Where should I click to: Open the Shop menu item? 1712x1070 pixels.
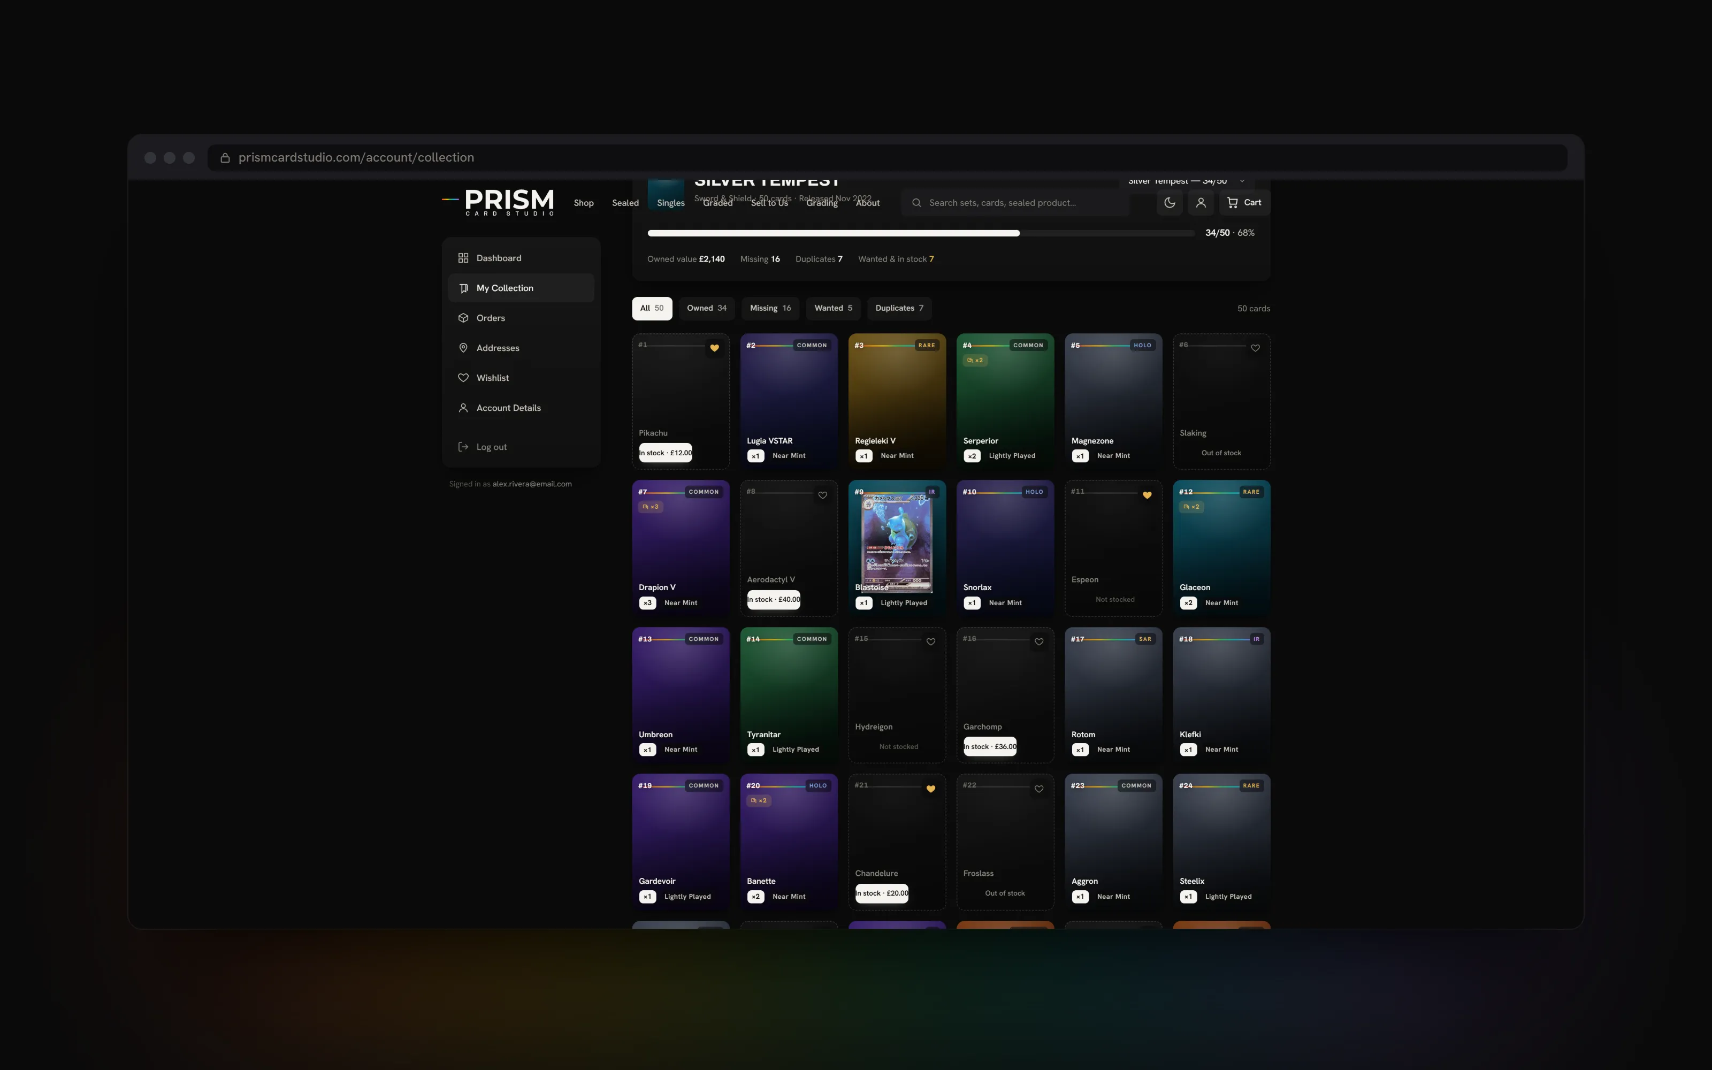tap(584, 203)
